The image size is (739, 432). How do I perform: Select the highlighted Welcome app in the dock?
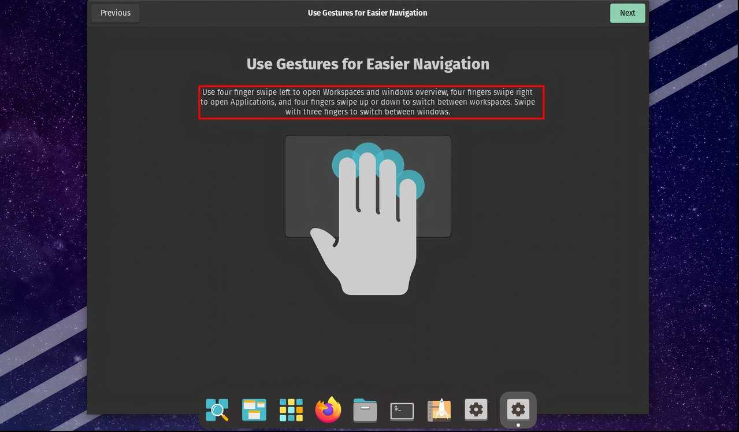517,409
